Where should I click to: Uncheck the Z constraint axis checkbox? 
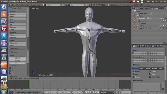click(10, 73)
